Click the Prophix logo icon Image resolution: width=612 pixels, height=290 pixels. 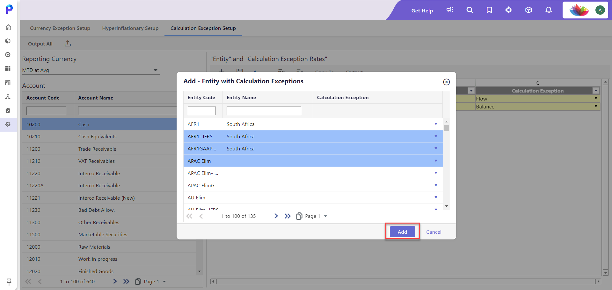click(x=9, y=10)
